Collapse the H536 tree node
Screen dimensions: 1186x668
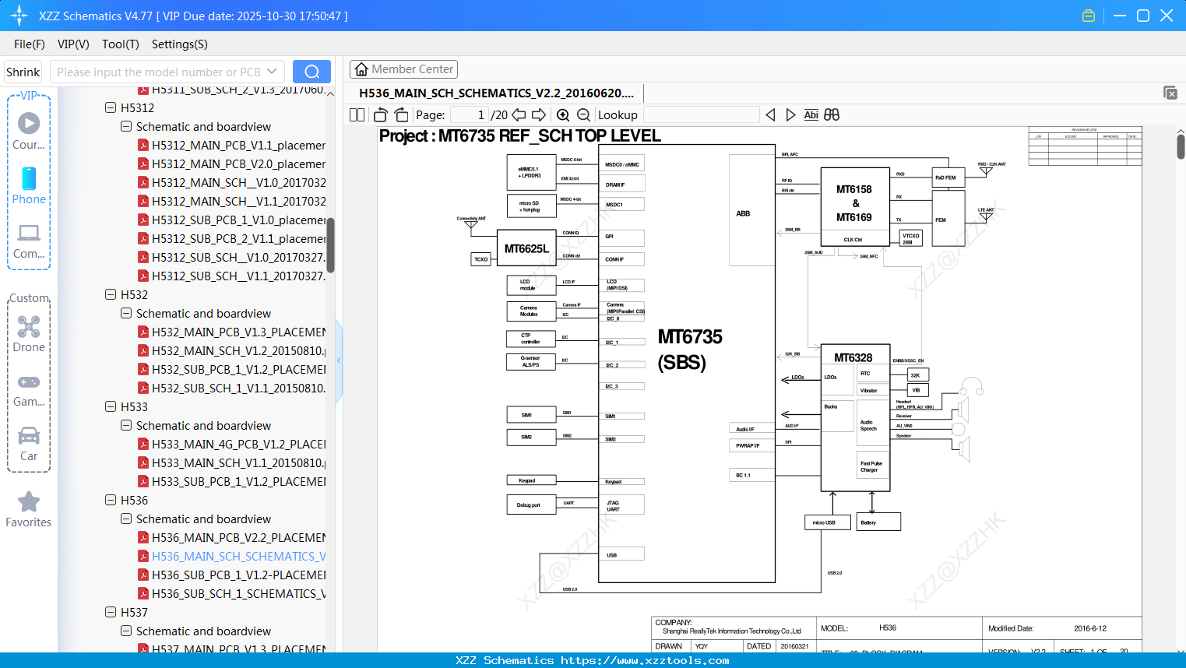point(111,500)
